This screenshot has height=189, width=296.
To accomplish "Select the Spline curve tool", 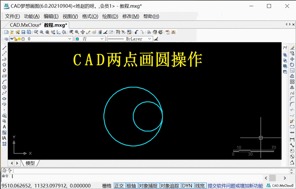I will click(5, 93).
